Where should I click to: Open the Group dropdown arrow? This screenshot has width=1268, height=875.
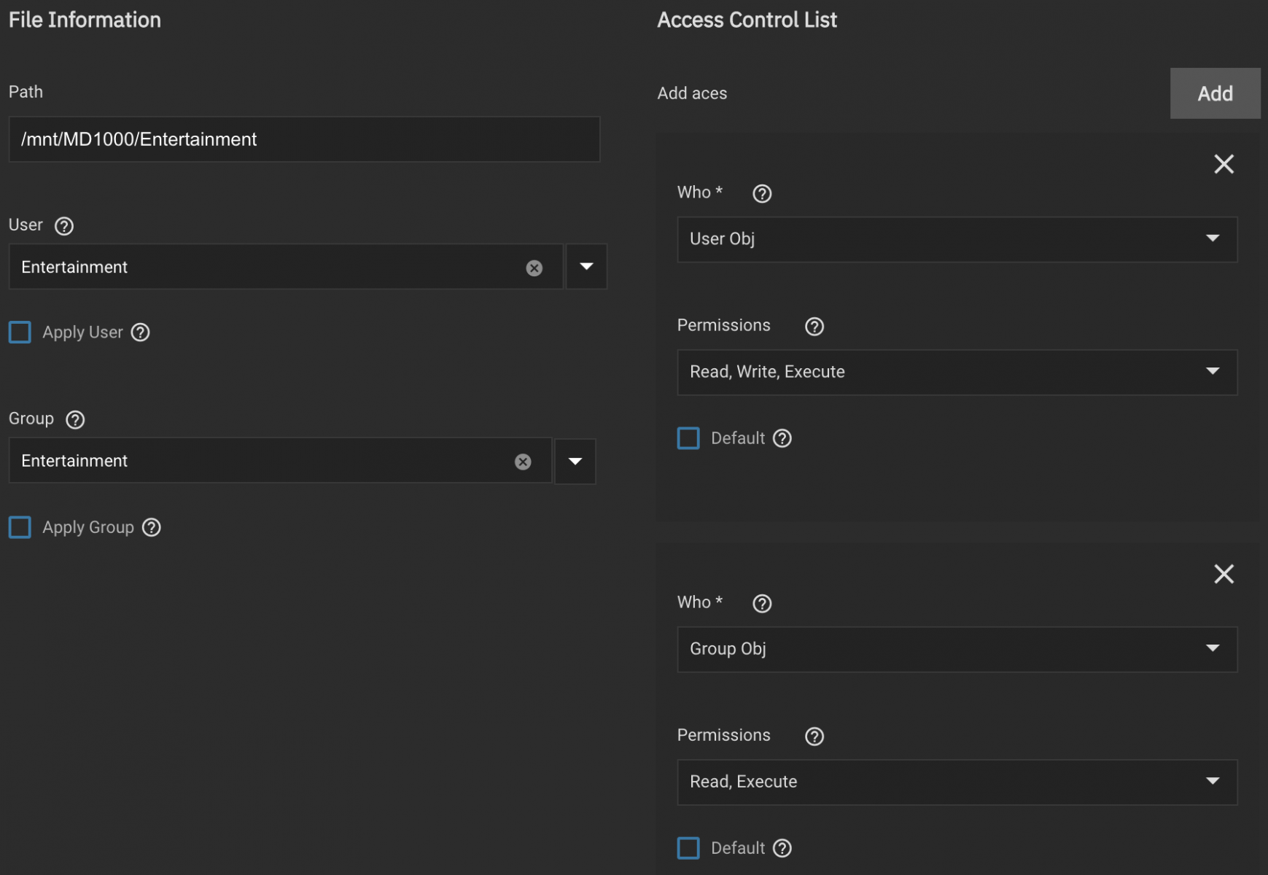575,462
